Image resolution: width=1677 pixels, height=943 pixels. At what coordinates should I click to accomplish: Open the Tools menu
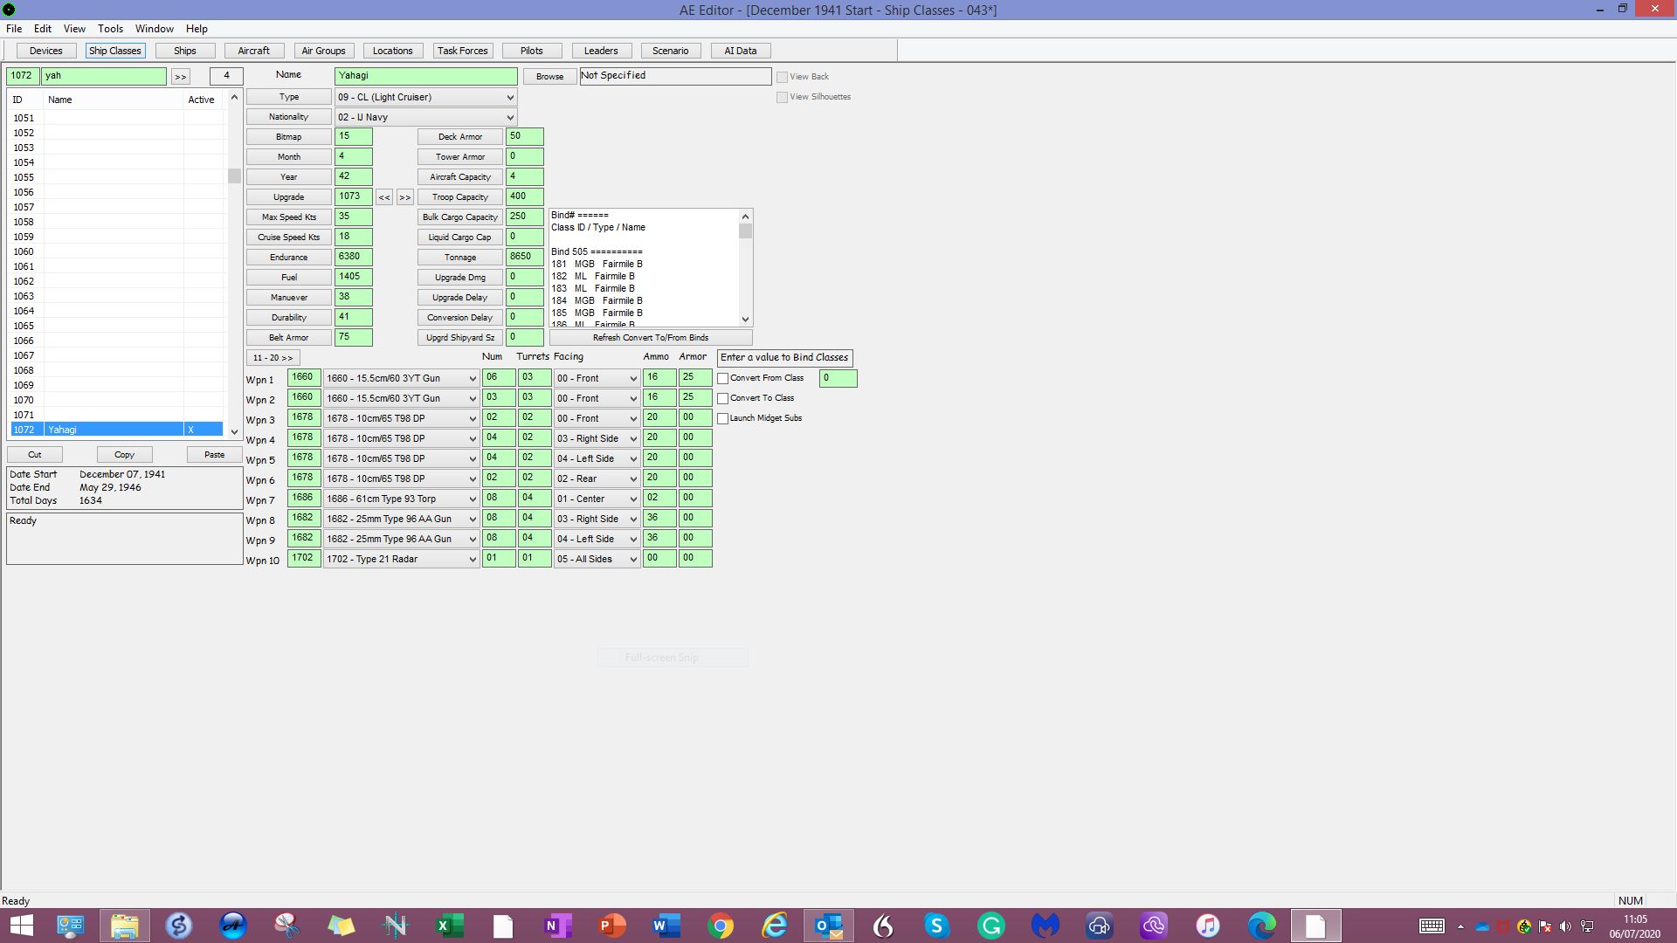point(110,29)
